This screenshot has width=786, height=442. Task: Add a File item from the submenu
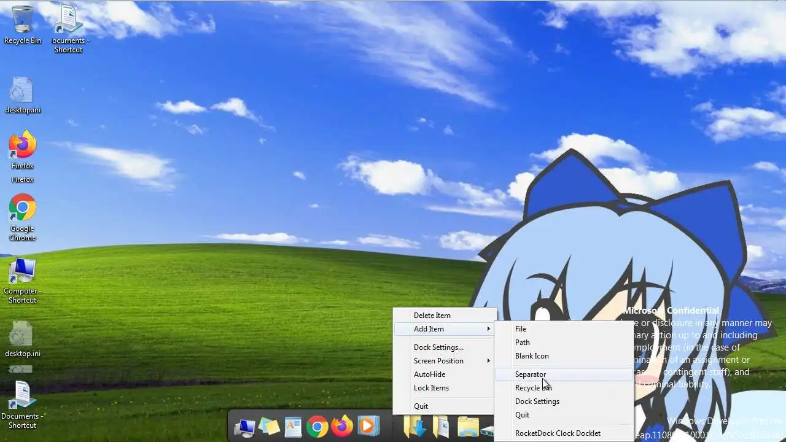pyautogui.click(x=564, y=329)
